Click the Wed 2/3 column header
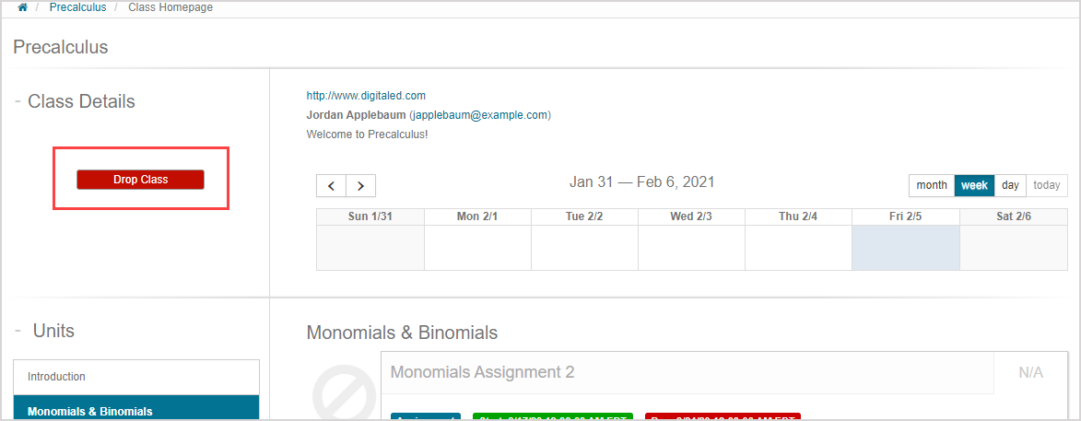This screenshot has width=1081, height=421. pos(691,216)
